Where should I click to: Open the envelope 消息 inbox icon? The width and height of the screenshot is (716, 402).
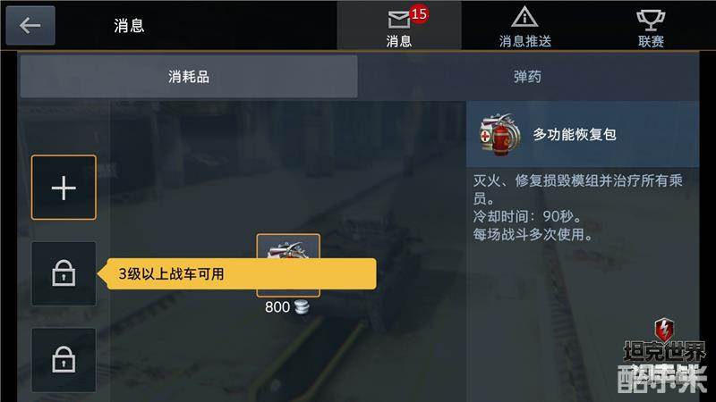pyautogui.click(x=398, y=20)
